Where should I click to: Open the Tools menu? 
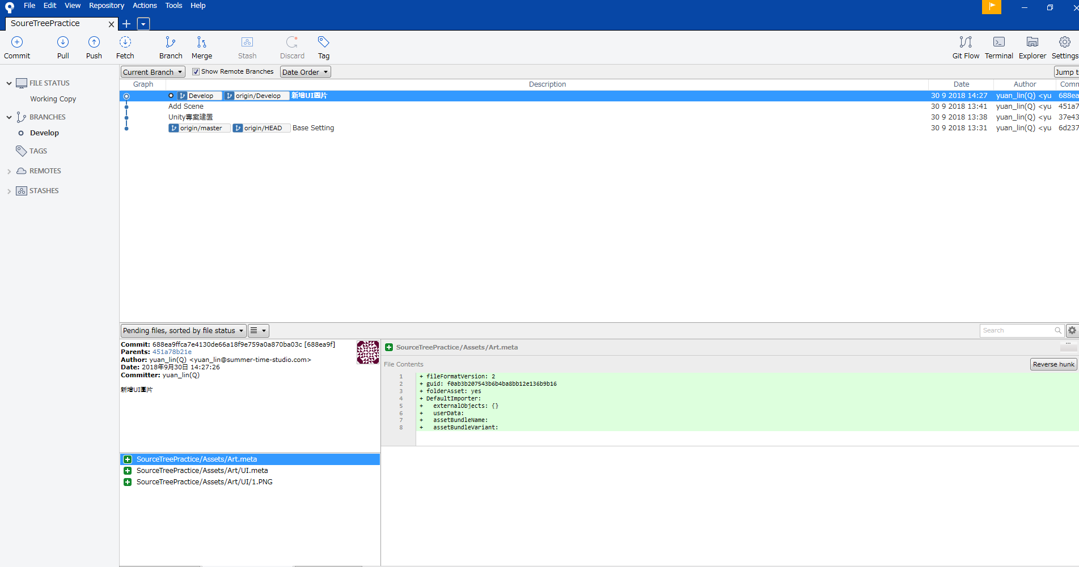(x=174, y=6)
